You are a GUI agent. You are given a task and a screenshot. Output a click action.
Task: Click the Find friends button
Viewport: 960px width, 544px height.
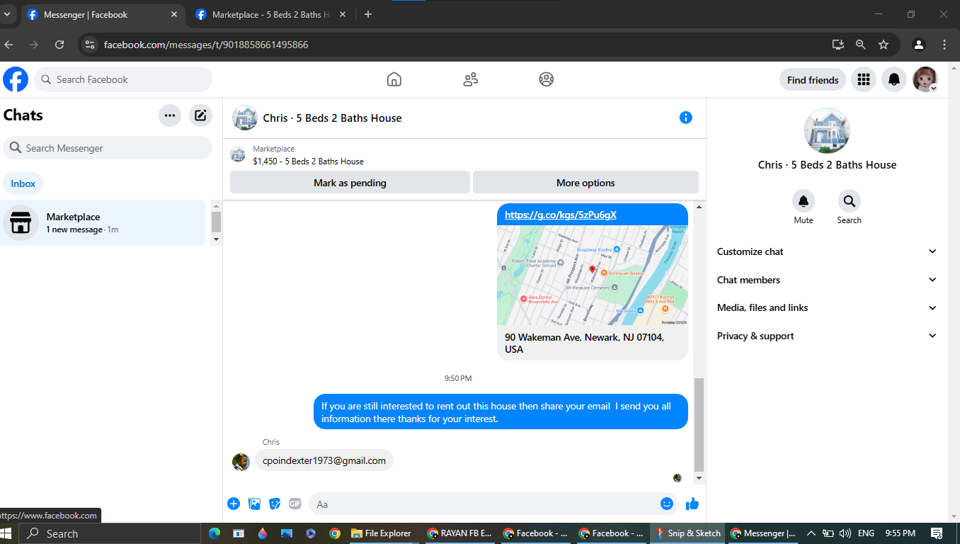tap(813, 80)
